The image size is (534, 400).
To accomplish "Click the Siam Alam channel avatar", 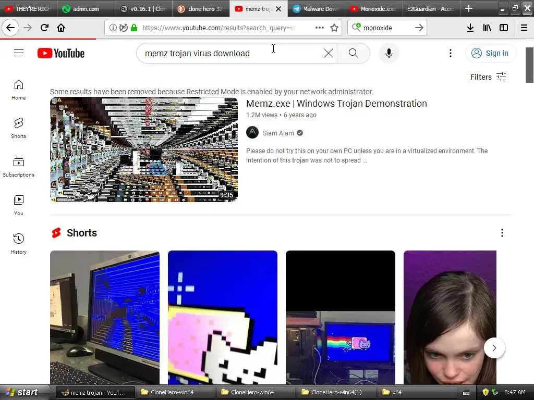I will 252,133.
